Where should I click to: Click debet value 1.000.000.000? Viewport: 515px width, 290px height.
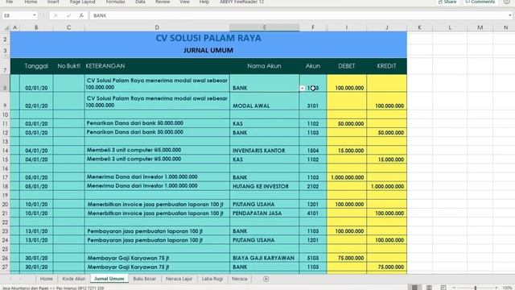coord(347,177)
